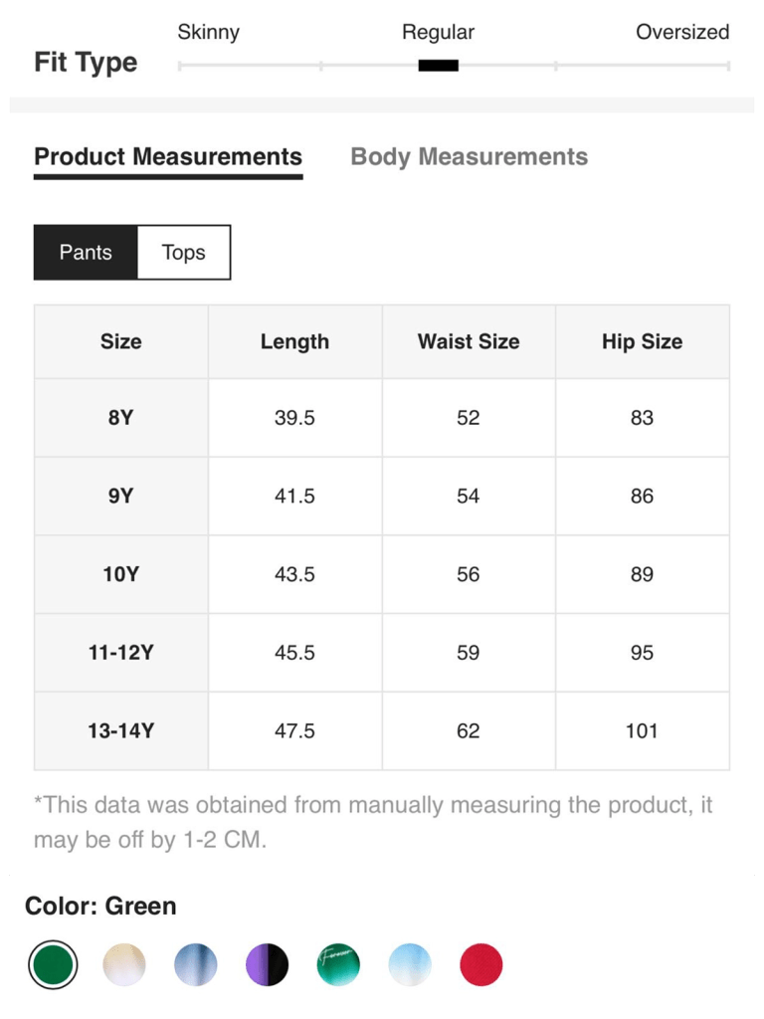Switch to the Body Measurements tab
Viewport: 764px width, 1019px height.
point(469,157)
